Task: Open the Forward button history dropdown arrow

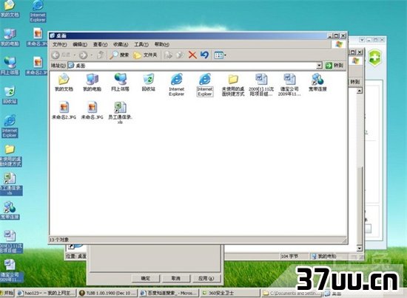Action: tap(92, 55)
